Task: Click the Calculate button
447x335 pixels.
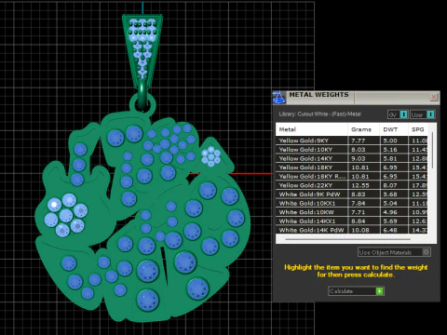Action: 356,291
